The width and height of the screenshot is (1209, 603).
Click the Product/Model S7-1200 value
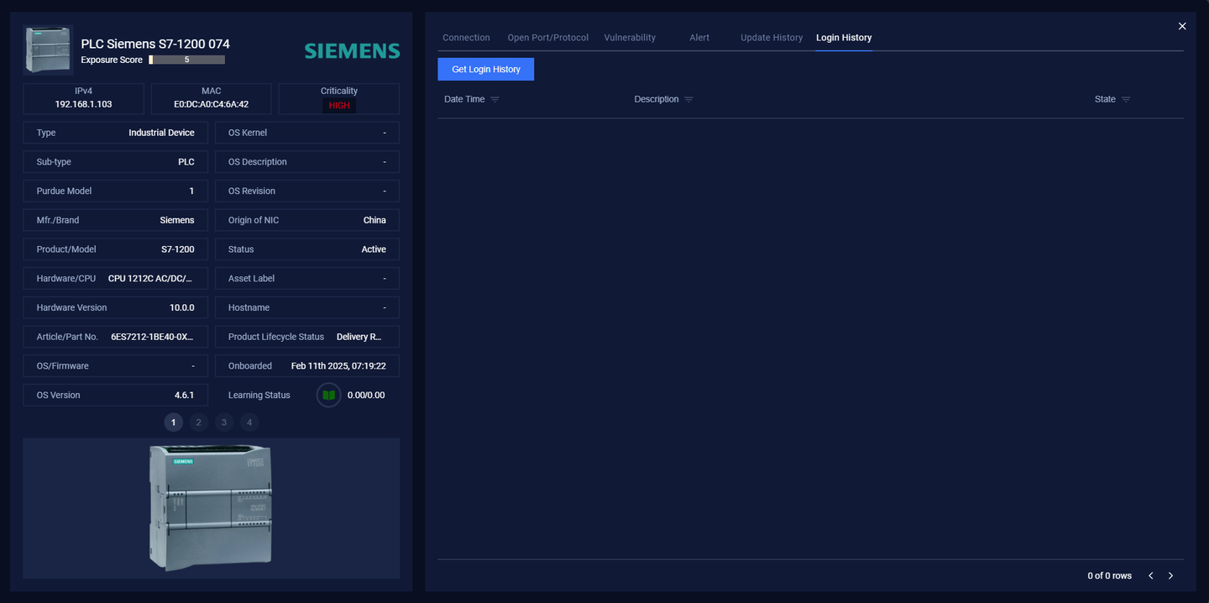pyautogui.click(x=178, y=249)
